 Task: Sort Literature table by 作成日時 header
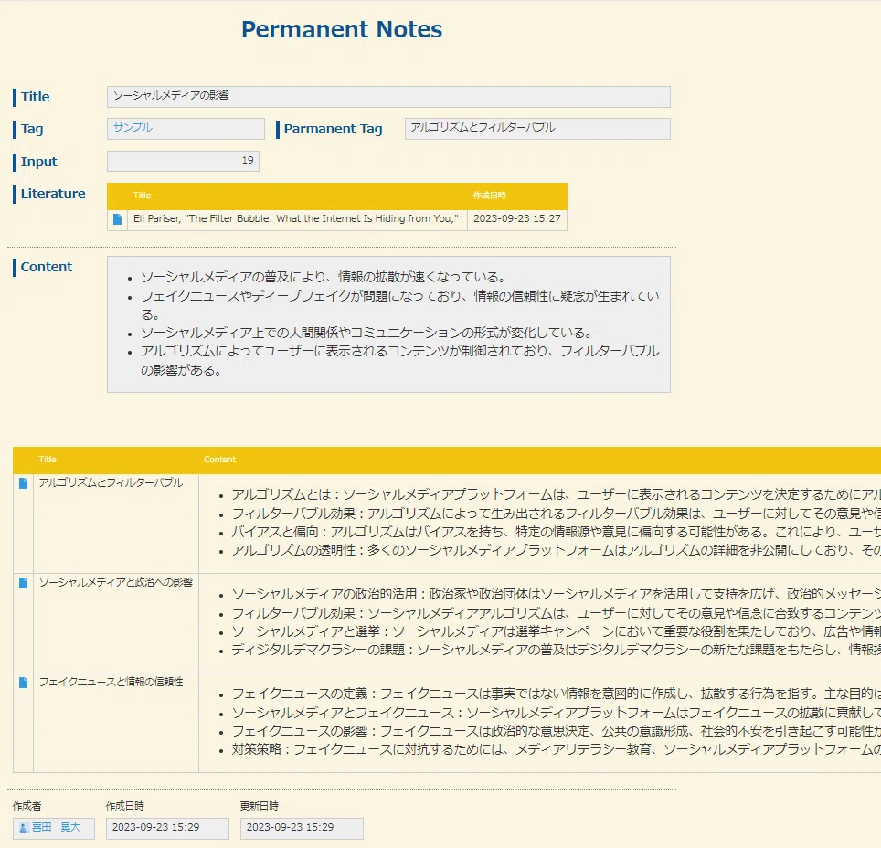489,196
